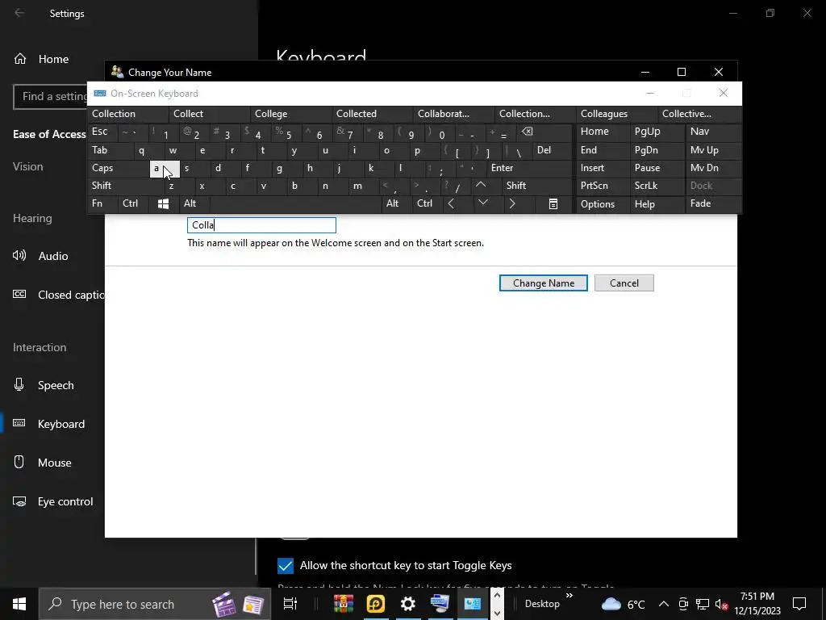
Task: Click the muted volume tray icon
Action: (x=722, y=604)
